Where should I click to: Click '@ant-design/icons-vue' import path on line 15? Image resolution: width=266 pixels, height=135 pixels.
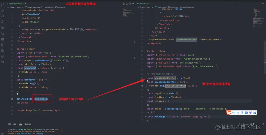coord(73,56)
